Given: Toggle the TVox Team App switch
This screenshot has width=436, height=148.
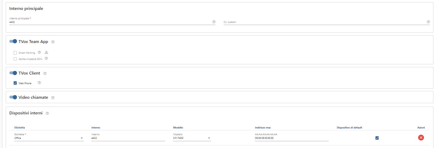Looking at the screenshot, I should pyautogui.click(x=13, y=41).
